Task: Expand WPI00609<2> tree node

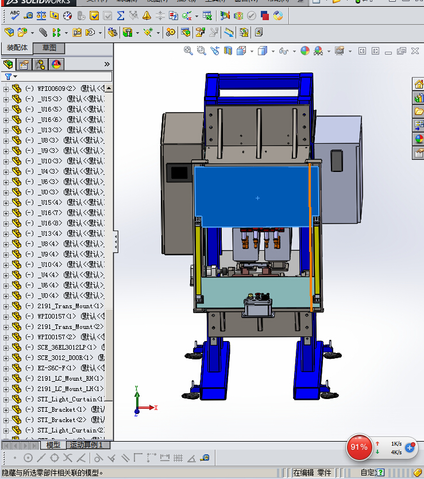Action: point(6,89)
